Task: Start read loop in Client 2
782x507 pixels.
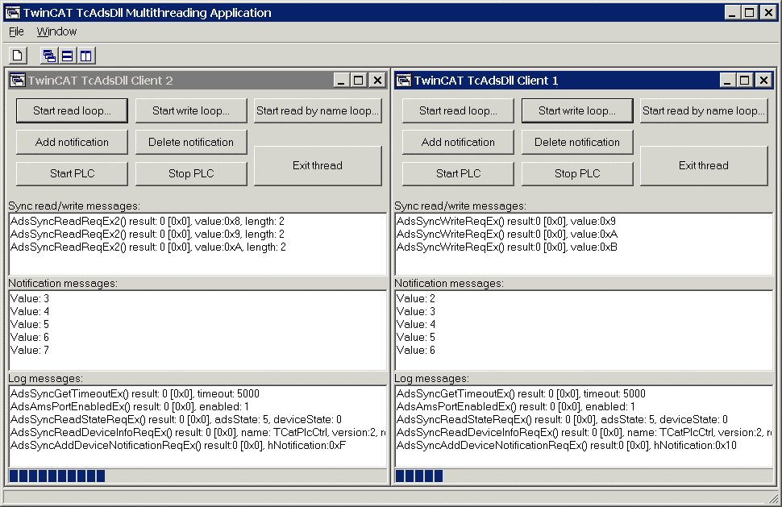Action: click(x=72, y=110)
